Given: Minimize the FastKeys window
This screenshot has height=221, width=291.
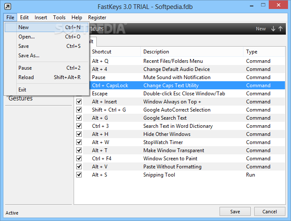Looking at the screenshot, I should pos(252,6).
